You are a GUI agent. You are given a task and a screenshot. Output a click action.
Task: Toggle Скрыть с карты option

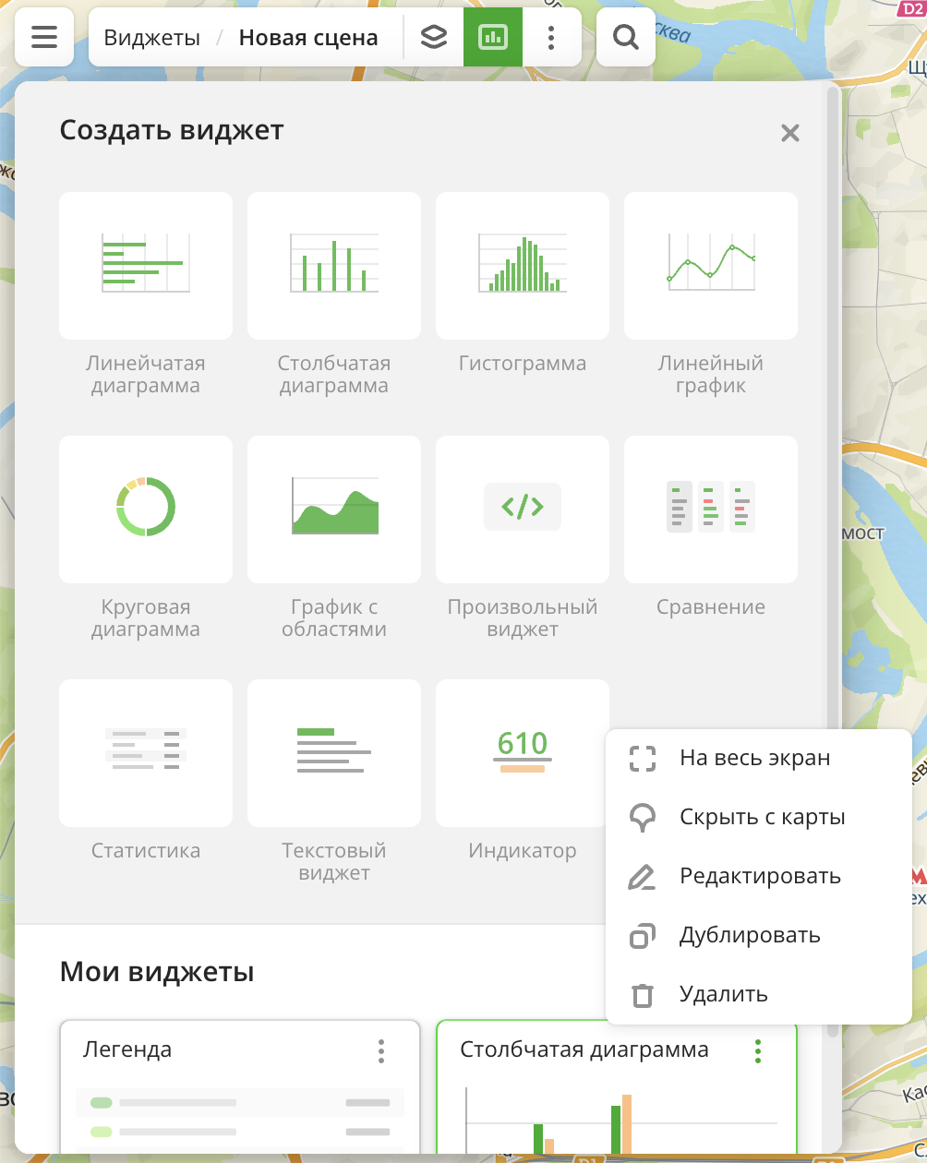(x=762, y=817)
